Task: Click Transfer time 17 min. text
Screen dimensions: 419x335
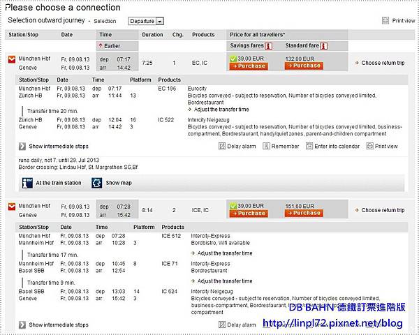Action: [x=52, y=255]
